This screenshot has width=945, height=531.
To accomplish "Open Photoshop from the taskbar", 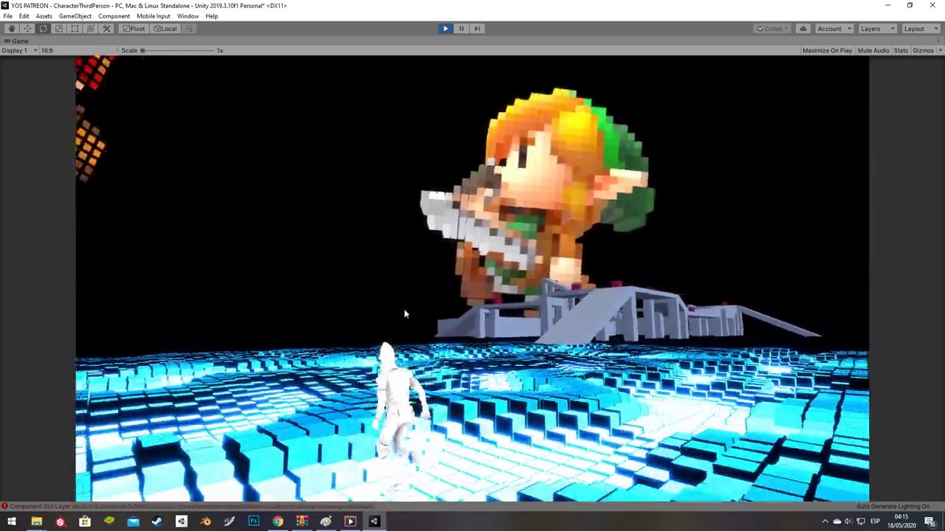I will pyautogui.click(x=253, y=521).
